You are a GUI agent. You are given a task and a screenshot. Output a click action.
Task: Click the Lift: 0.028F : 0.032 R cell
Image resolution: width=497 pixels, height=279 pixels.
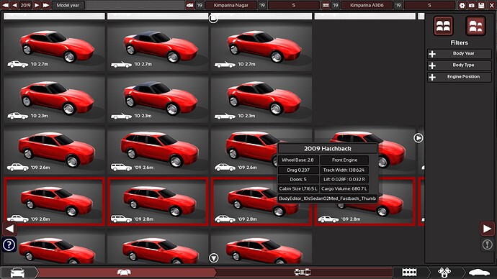(344, 179)
